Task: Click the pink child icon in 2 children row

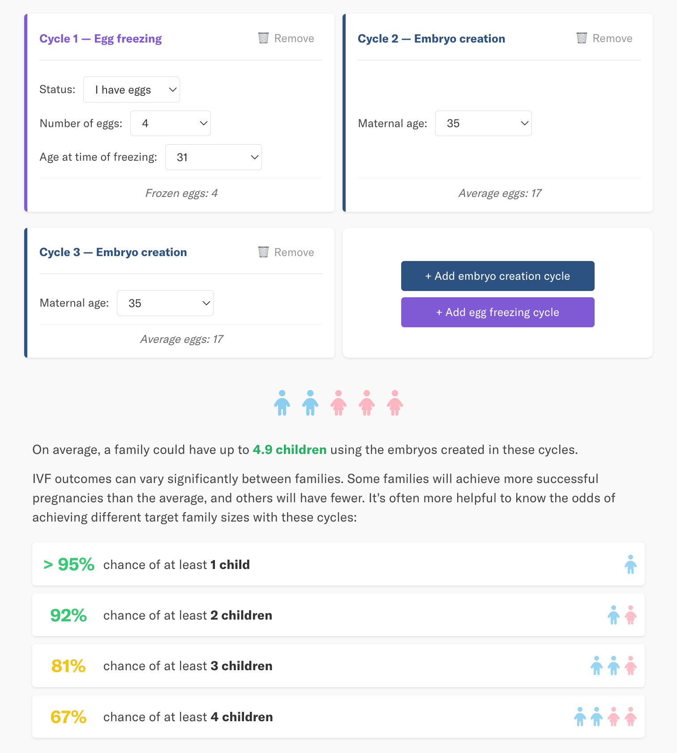Action: pos(630,615)
